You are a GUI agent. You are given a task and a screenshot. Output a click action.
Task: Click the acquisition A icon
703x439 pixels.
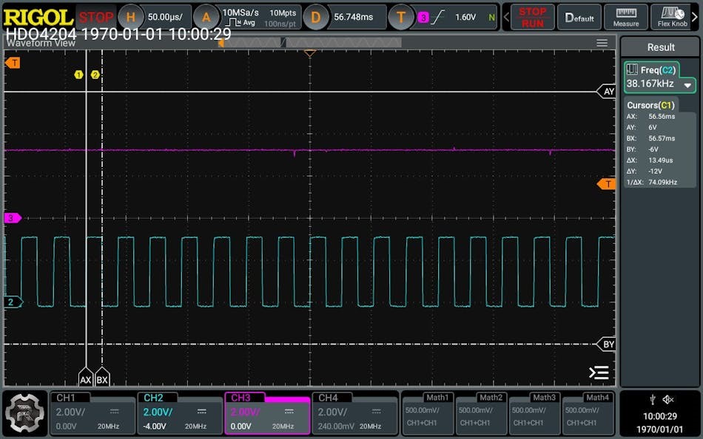pyautogui.click(x=206, y=16)
